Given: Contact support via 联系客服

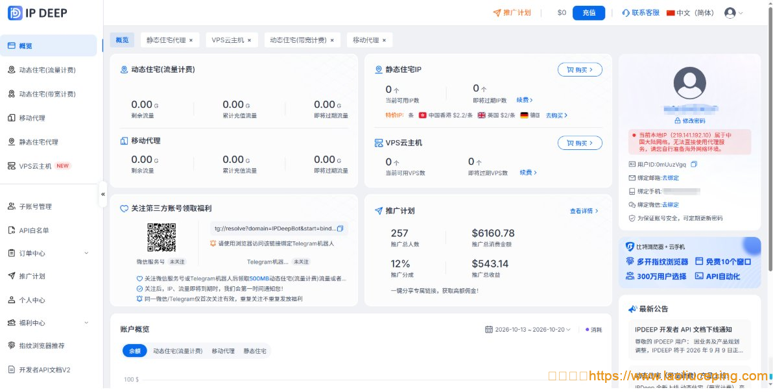Looking at the screenshot, I should 641,13.
